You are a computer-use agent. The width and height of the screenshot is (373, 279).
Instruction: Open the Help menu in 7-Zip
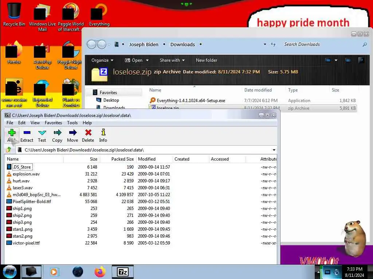coord(87,123)
